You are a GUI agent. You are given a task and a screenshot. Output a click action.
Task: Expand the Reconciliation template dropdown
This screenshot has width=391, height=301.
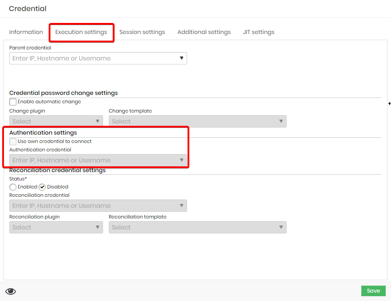click(x=198, y=227)
